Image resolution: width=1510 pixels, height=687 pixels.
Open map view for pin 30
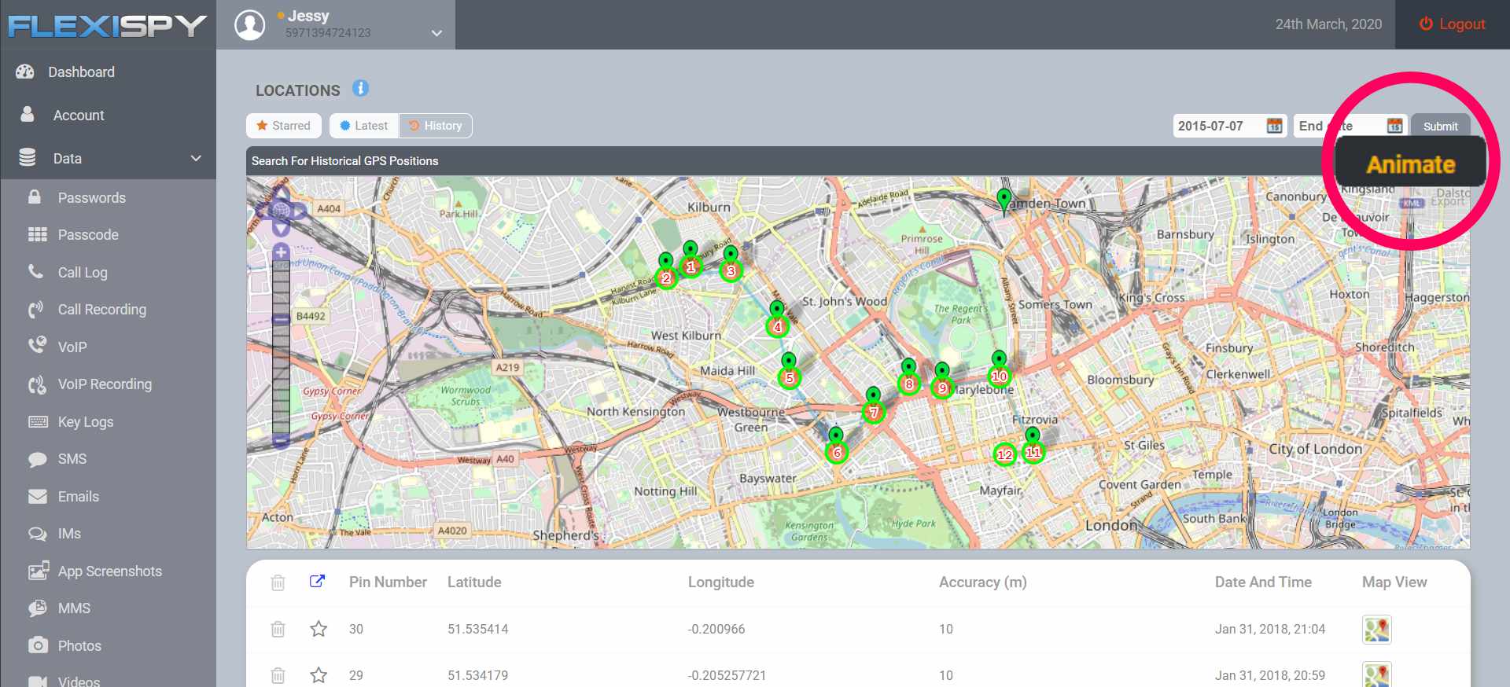tap(1377, 630)
